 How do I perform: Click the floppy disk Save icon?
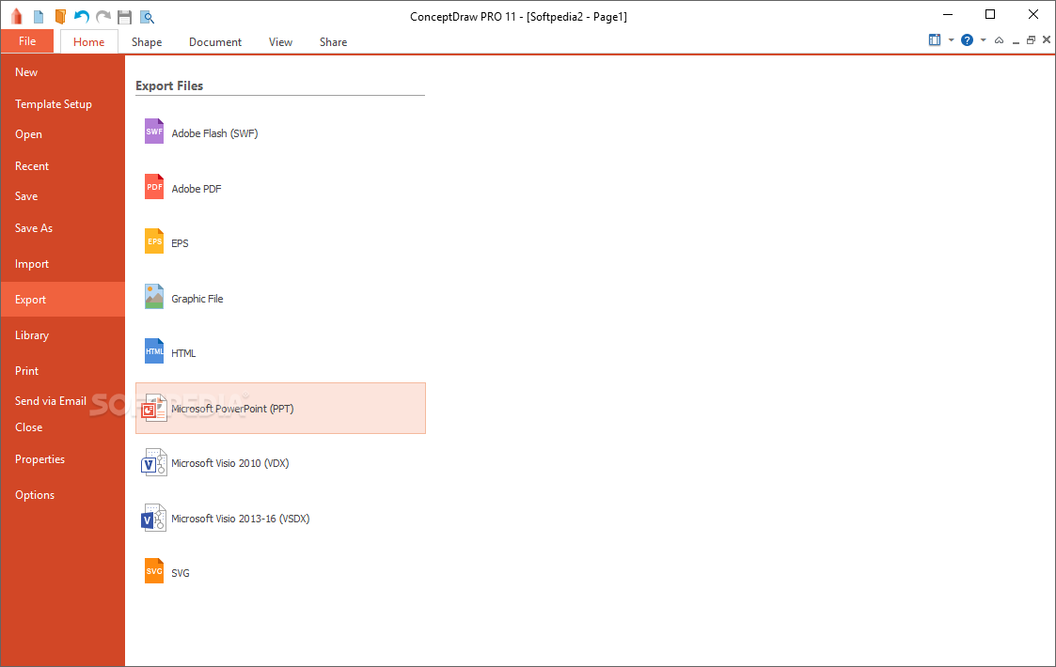(124, 17)
